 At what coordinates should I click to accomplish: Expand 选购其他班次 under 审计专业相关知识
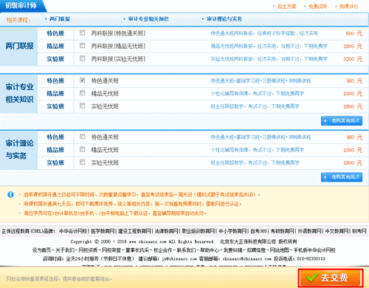point(342,121)
